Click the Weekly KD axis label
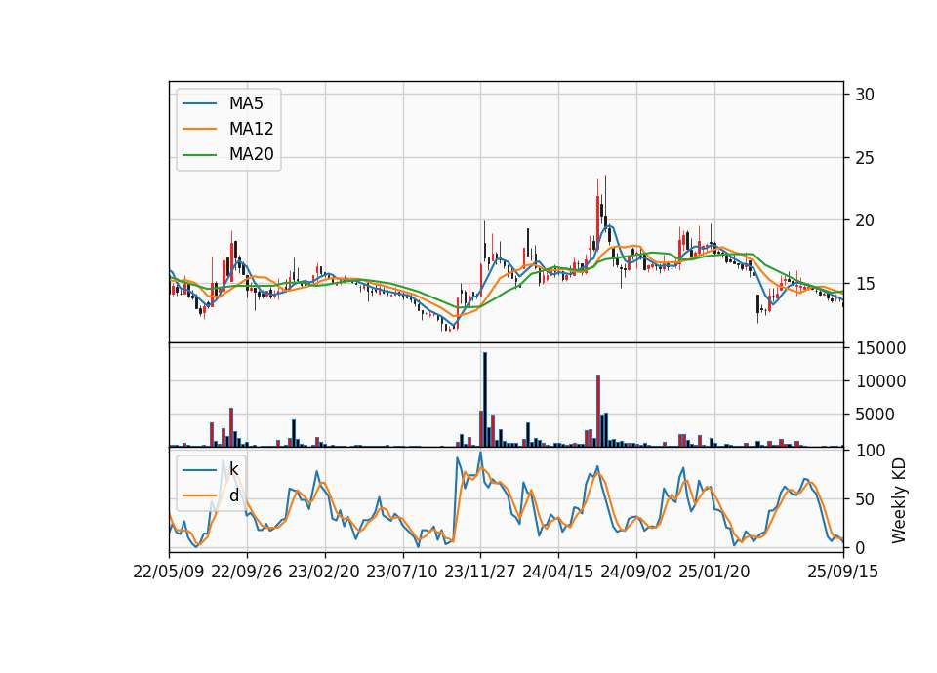This screenshot has width=937, height=673. [x=899, y=500]
